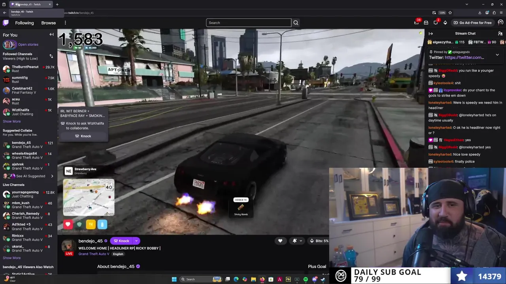Open the Firefox account icon

pos(487,13)
